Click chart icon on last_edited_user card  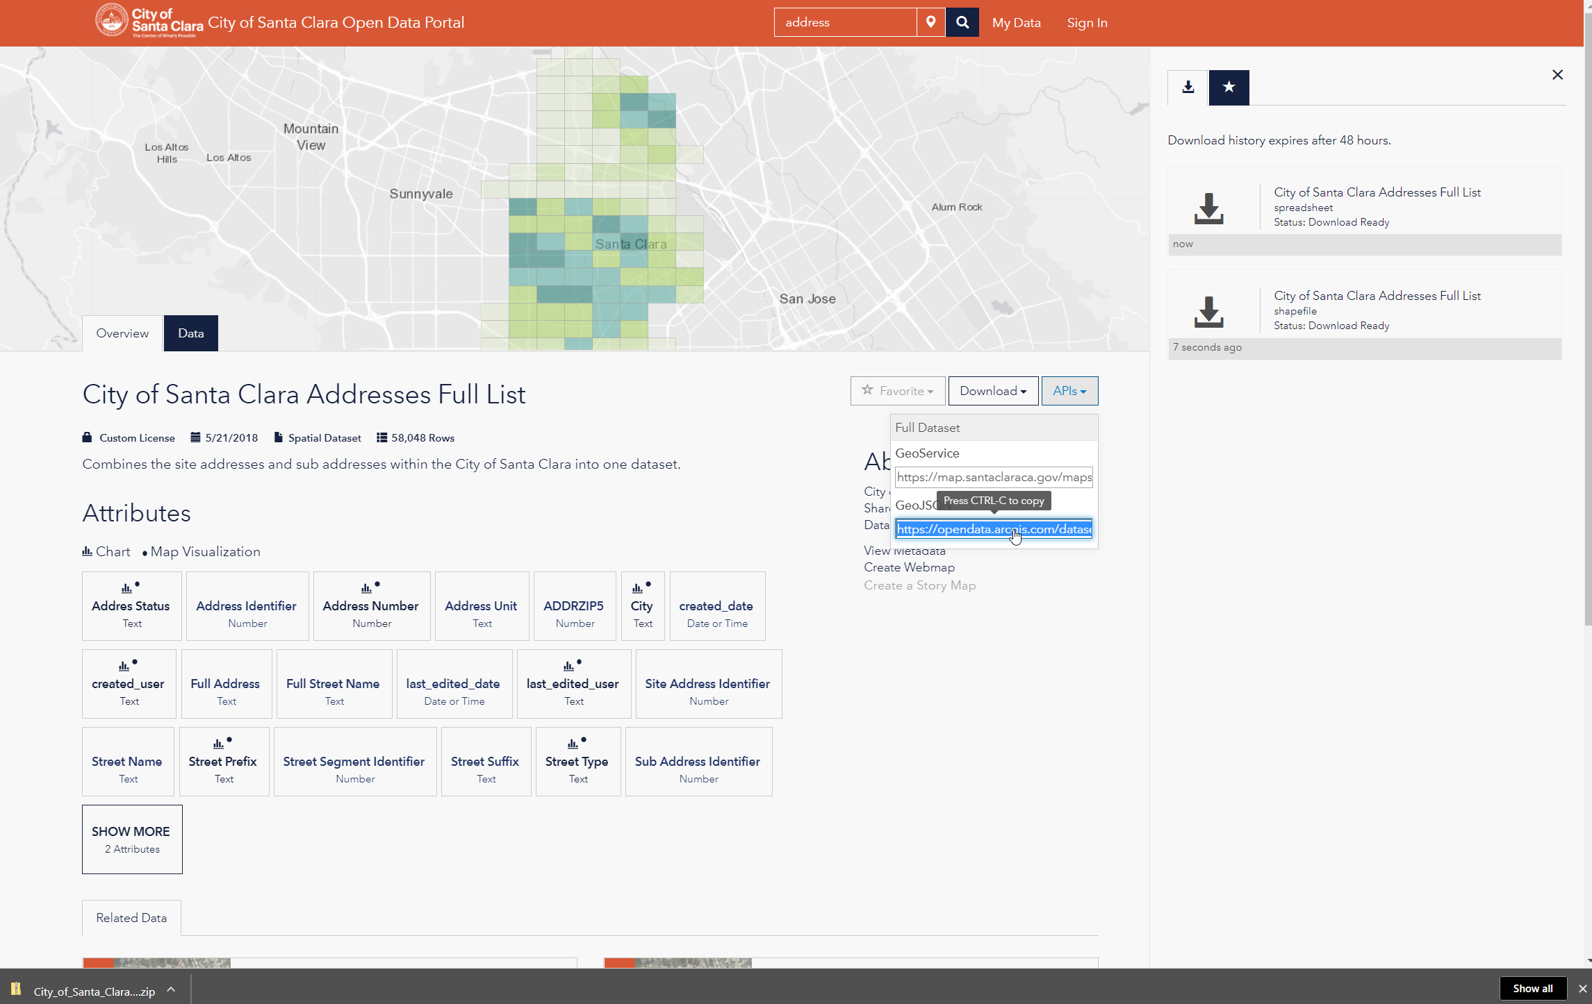(568, 666)
